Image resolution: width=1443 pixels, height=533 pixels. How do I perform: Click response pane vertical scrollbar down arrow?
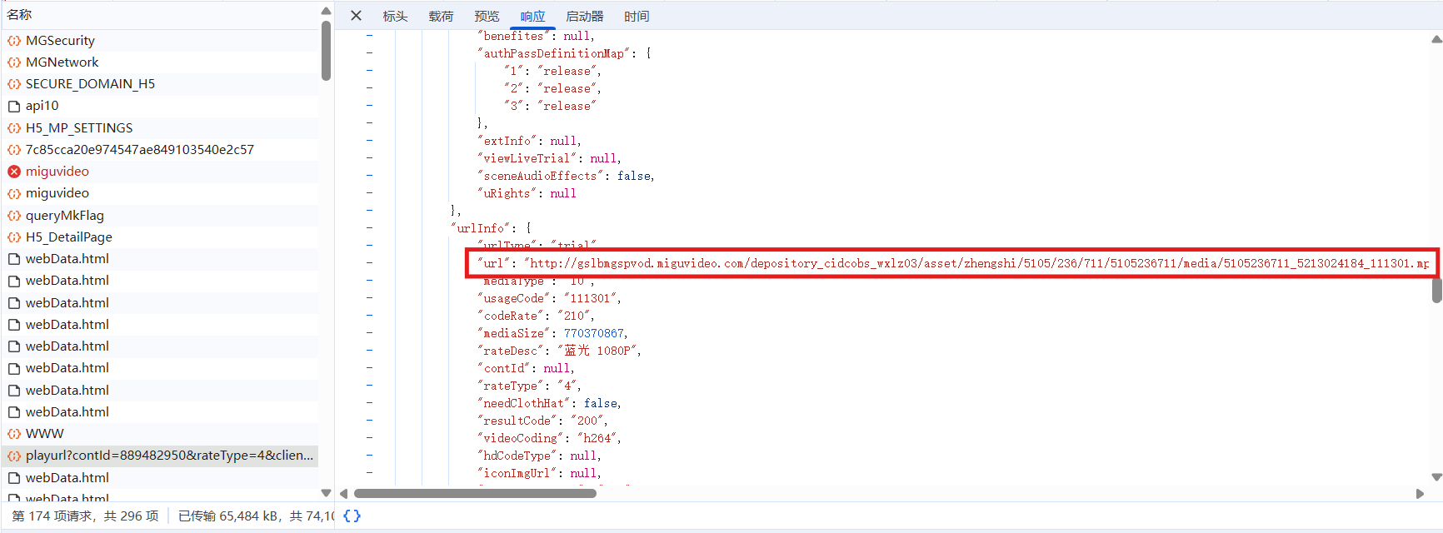tap(1436, 477)
